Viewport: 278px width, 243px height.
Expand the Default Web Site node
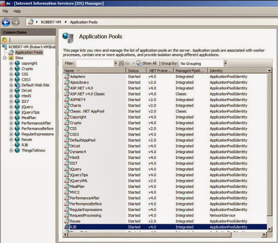pyautogui.click(x=11, y=85)
